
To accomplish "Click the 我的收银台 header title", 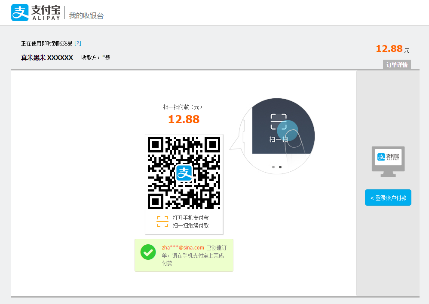I will (x=86, y=16).
